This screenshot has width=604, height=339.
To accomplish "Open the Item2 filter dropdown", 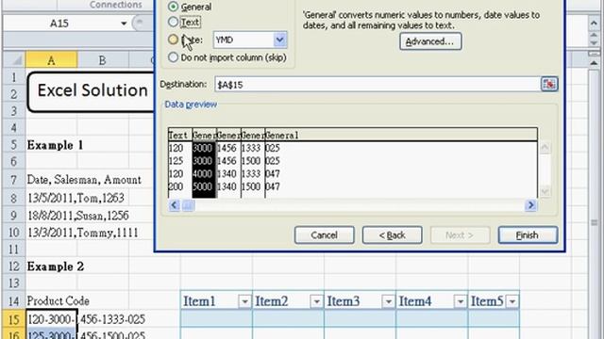I will [x=316, y=301].
